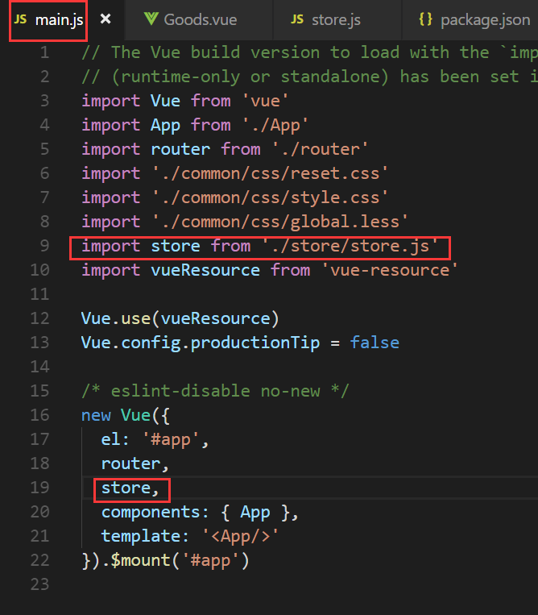Click the false value on line 13

tap(375, 343)
